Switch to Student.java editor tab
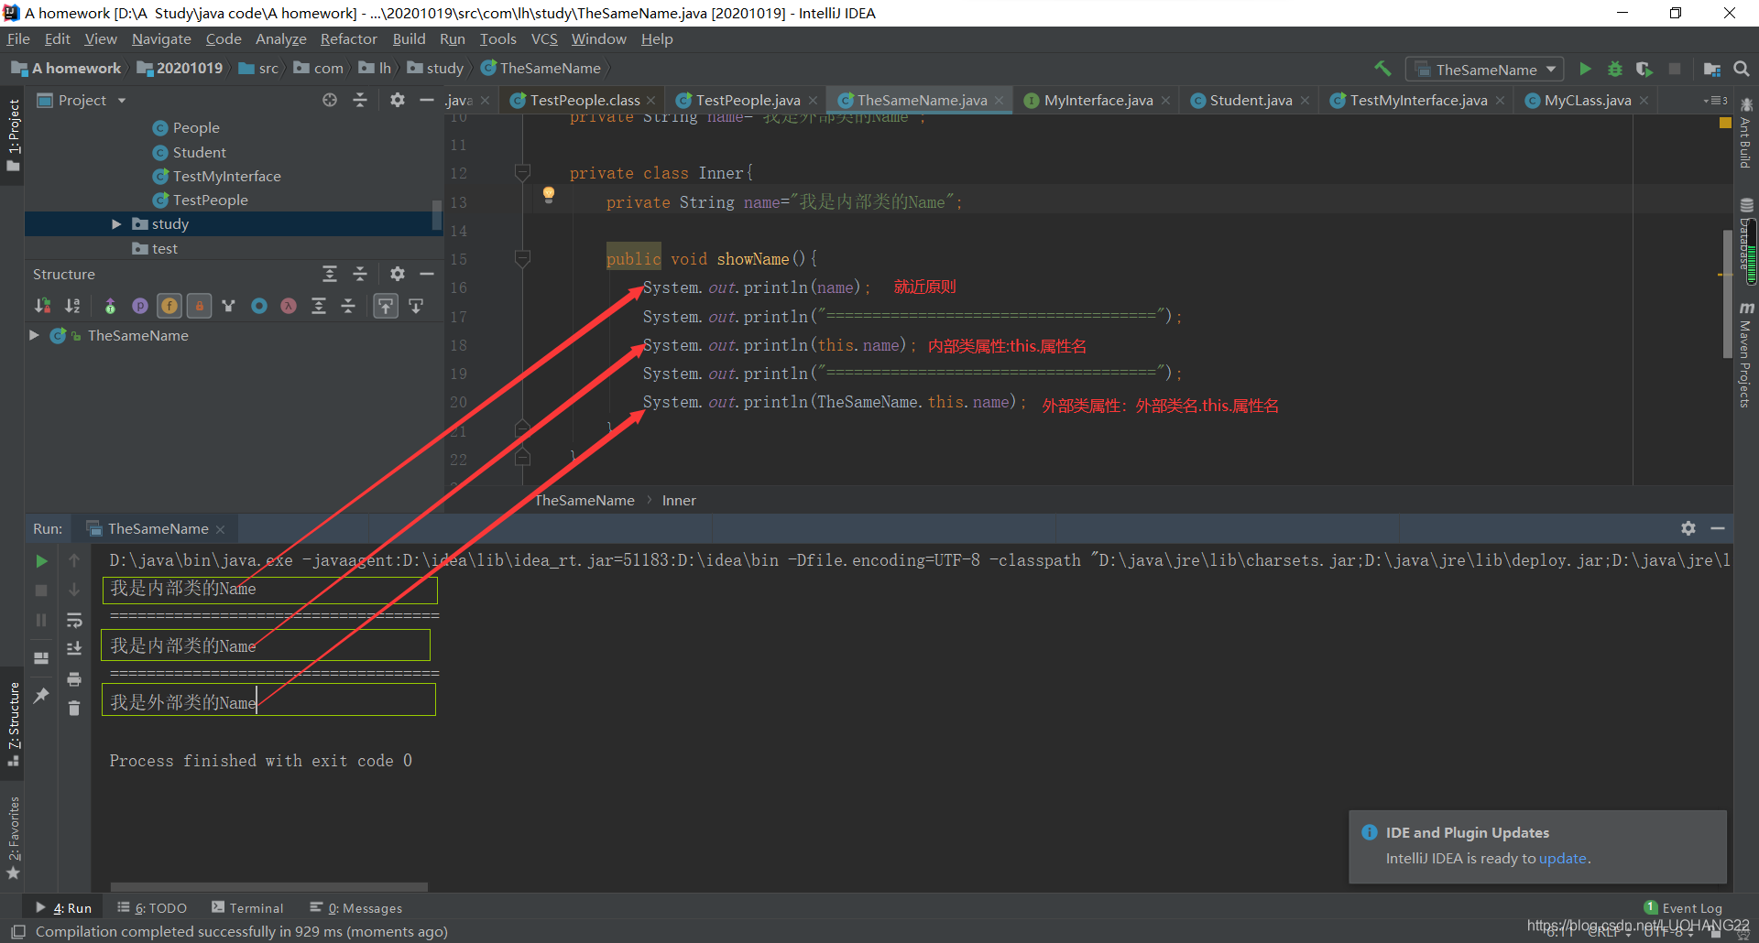 (1250, 100)
